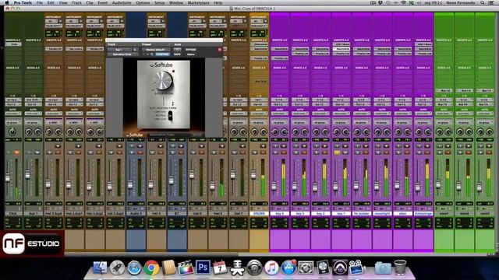Click the cora3 left pan knob
This screenshot has height=280, width=499.
[480, 131]
